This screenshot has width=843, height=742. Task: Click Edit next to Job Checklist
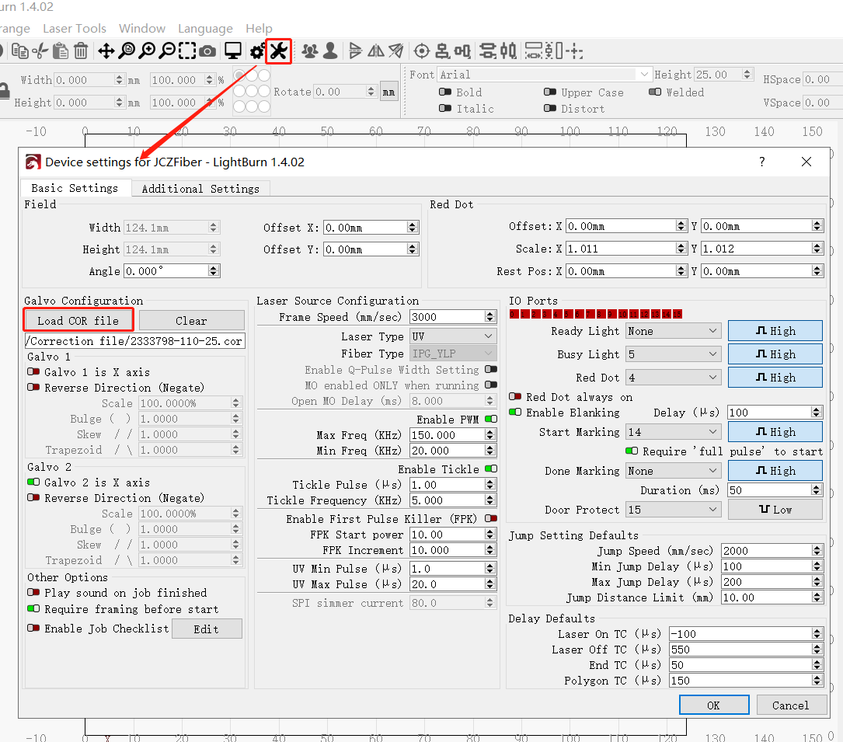[x=207, y=629]
